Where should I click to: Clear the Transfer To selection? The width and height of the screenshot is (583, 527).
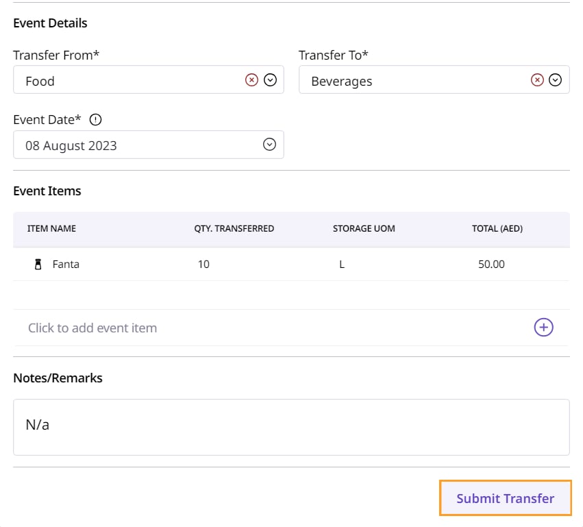pyautogui.click(x=538, y=80)
